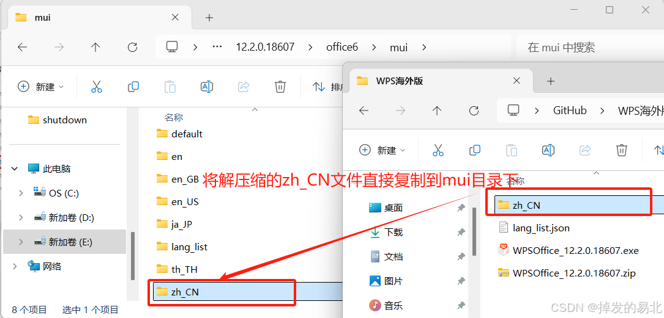Add new tab in WPS海外版 window
664x318 pixels.
[x=551, y=81]
